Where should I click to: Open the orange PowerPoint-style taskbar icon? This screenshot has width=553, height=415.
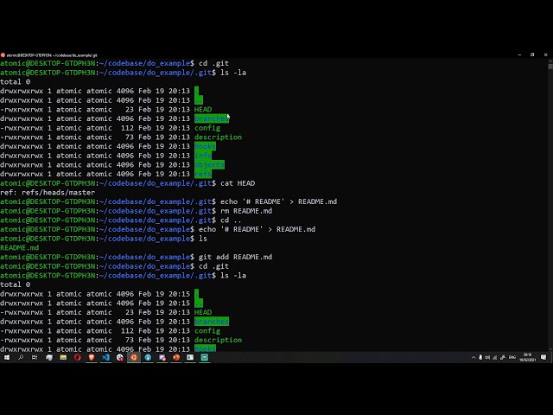(176, 357)
